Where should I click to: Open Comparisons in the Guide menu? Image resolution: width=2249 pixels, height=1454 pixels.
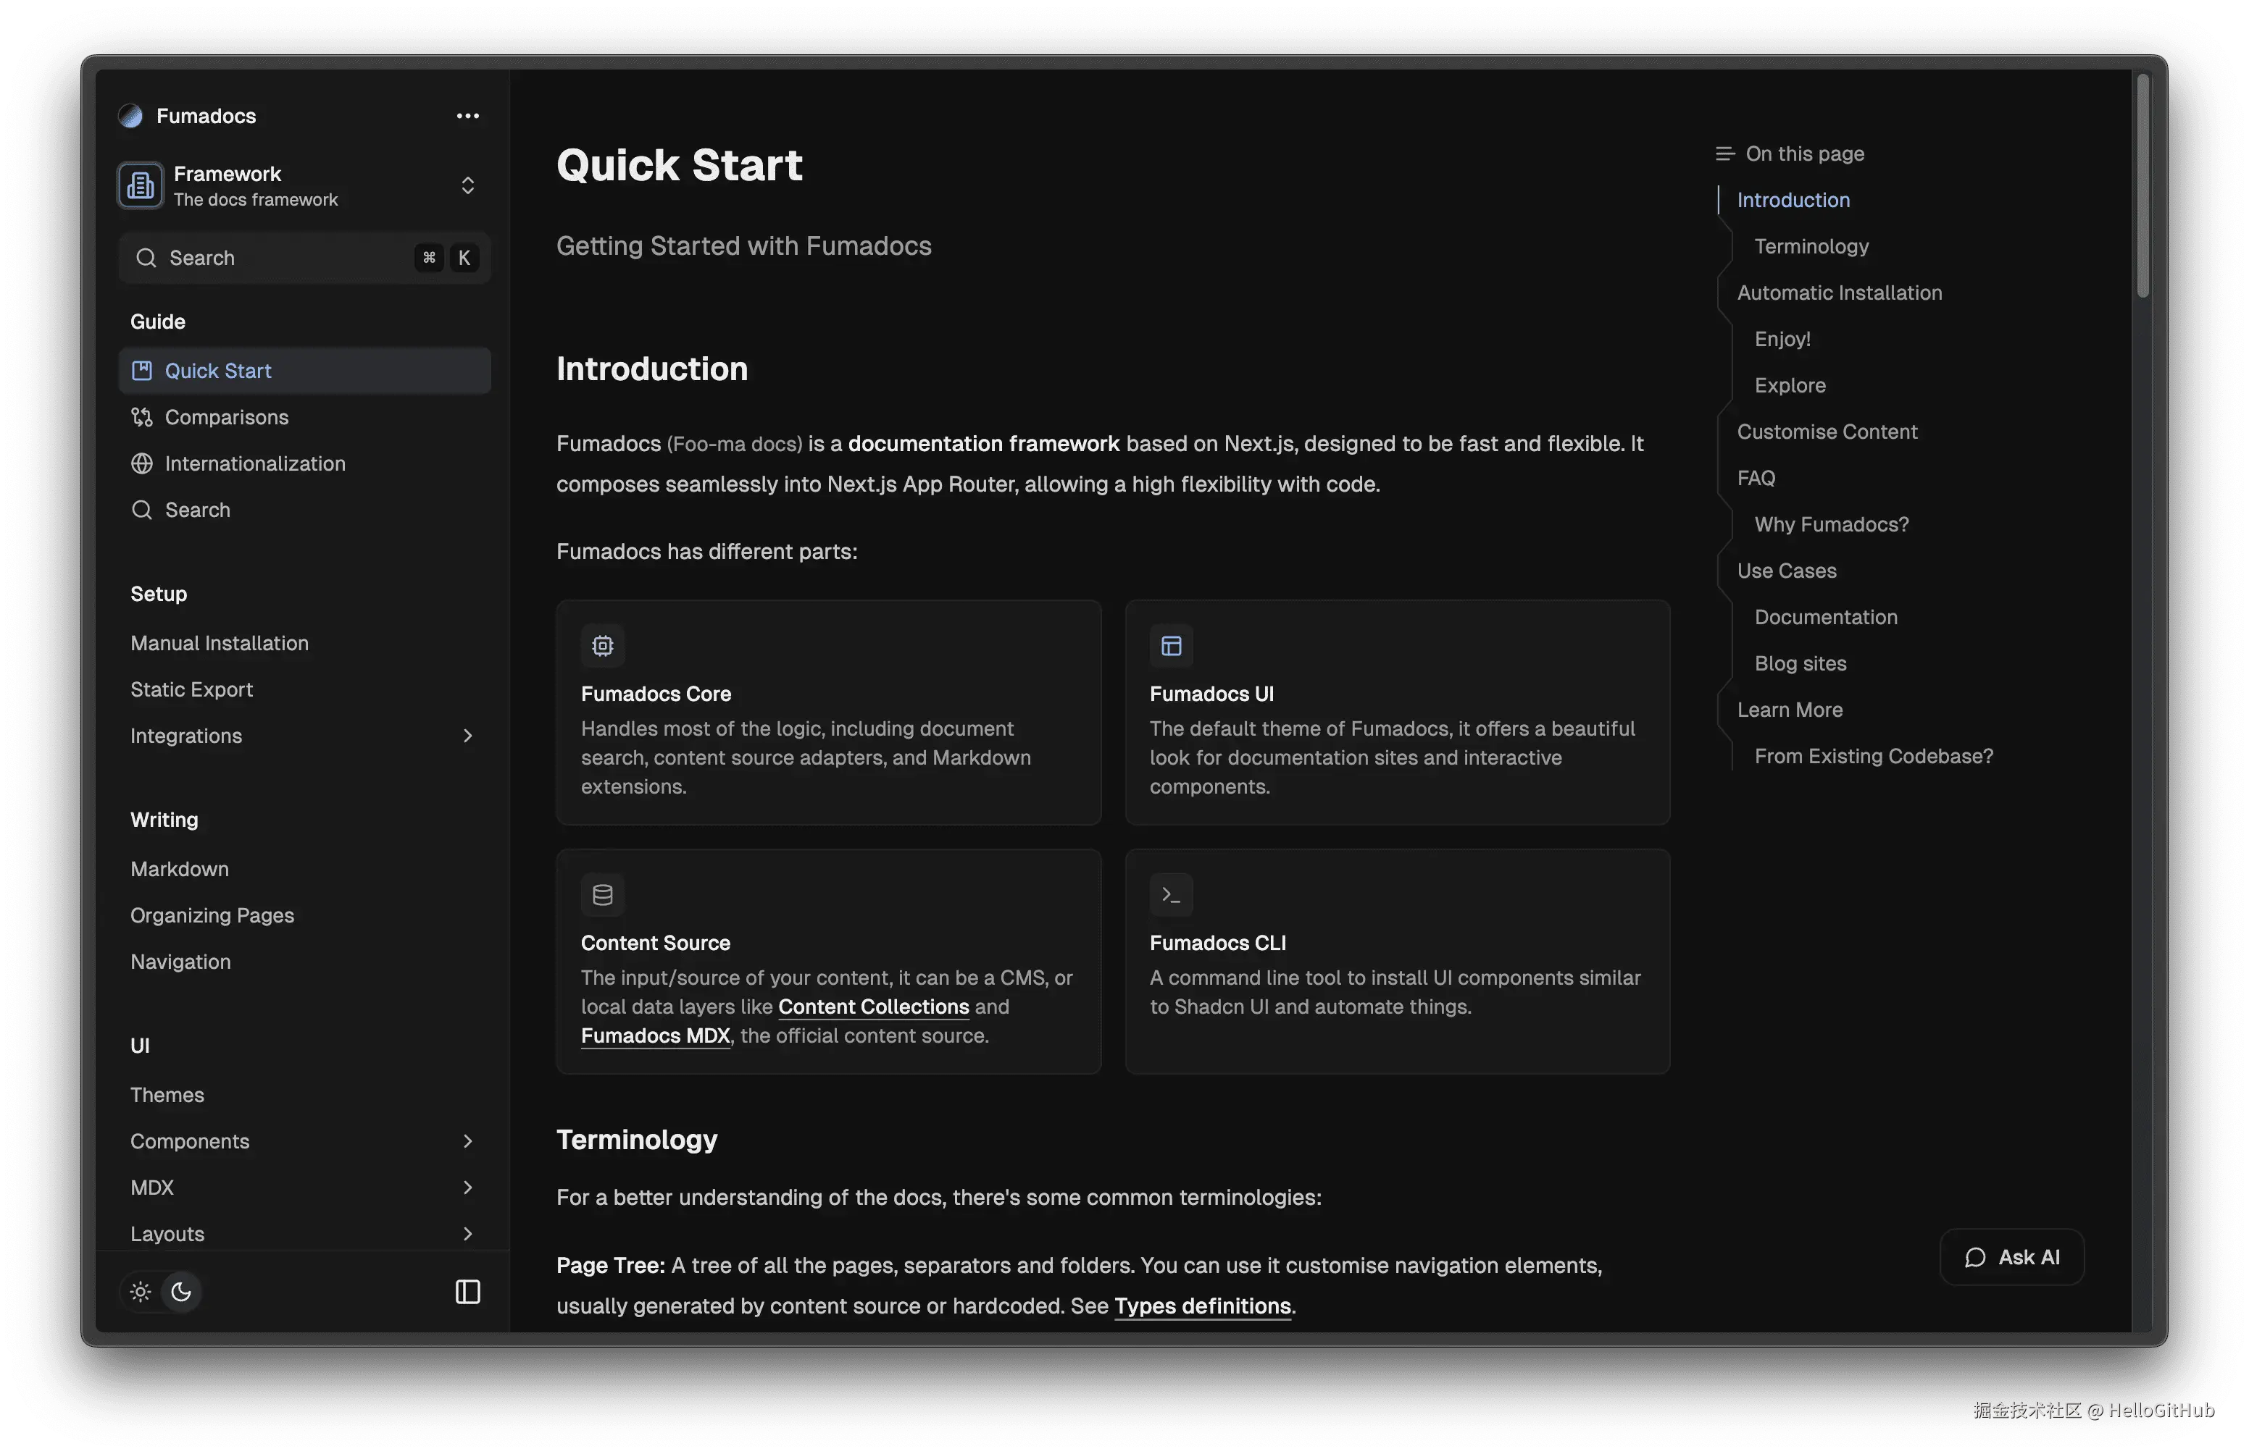(227, 417)
